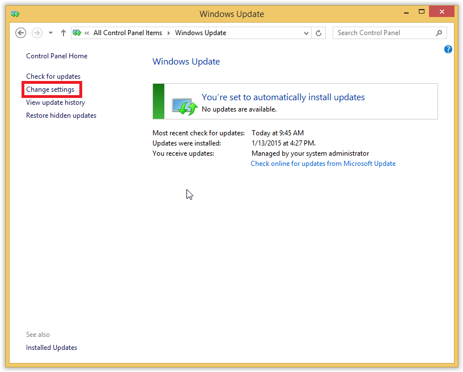463x372 pixels.
Task: Open Control Panel Home
Action: click(57, 56)
